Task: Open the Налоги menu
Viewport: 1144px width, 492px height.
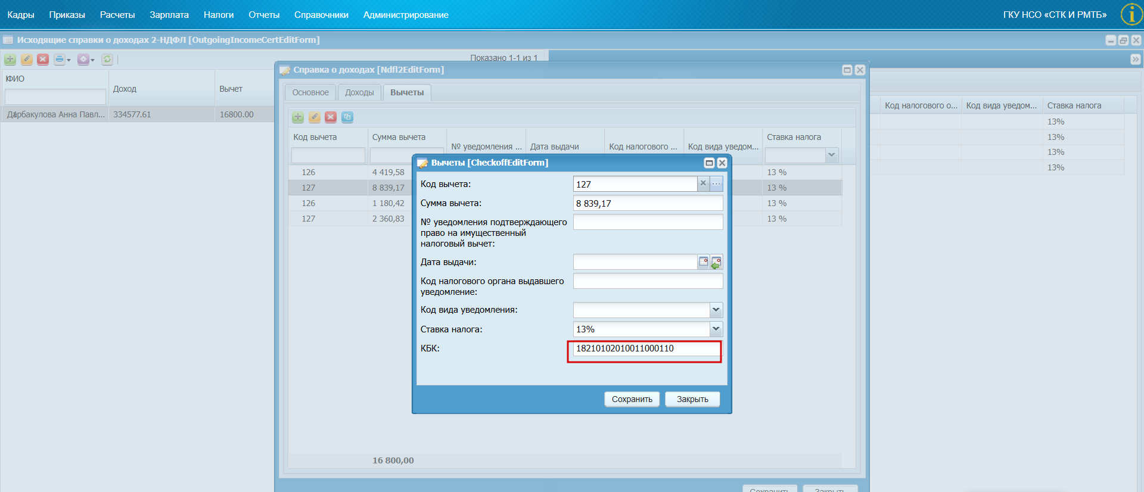Action: (x=219, y=15)
